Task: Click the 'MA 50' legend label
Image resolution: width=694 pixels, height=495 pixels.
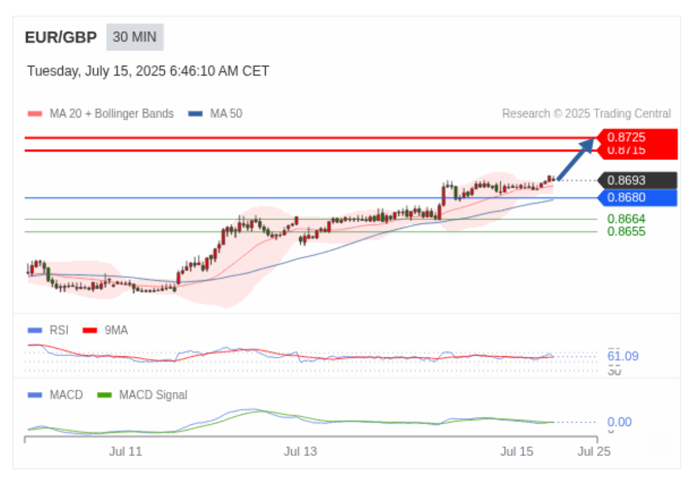Action: pos(226,114)
